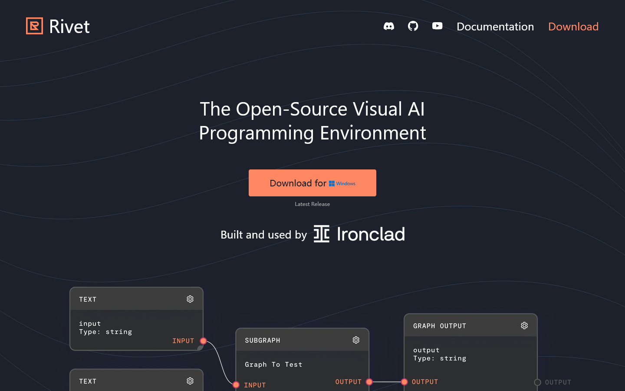Click 'Built and used by' text
Image resolution: width=625 pixels, height=391 pixels.
click(x=264, y=235)
